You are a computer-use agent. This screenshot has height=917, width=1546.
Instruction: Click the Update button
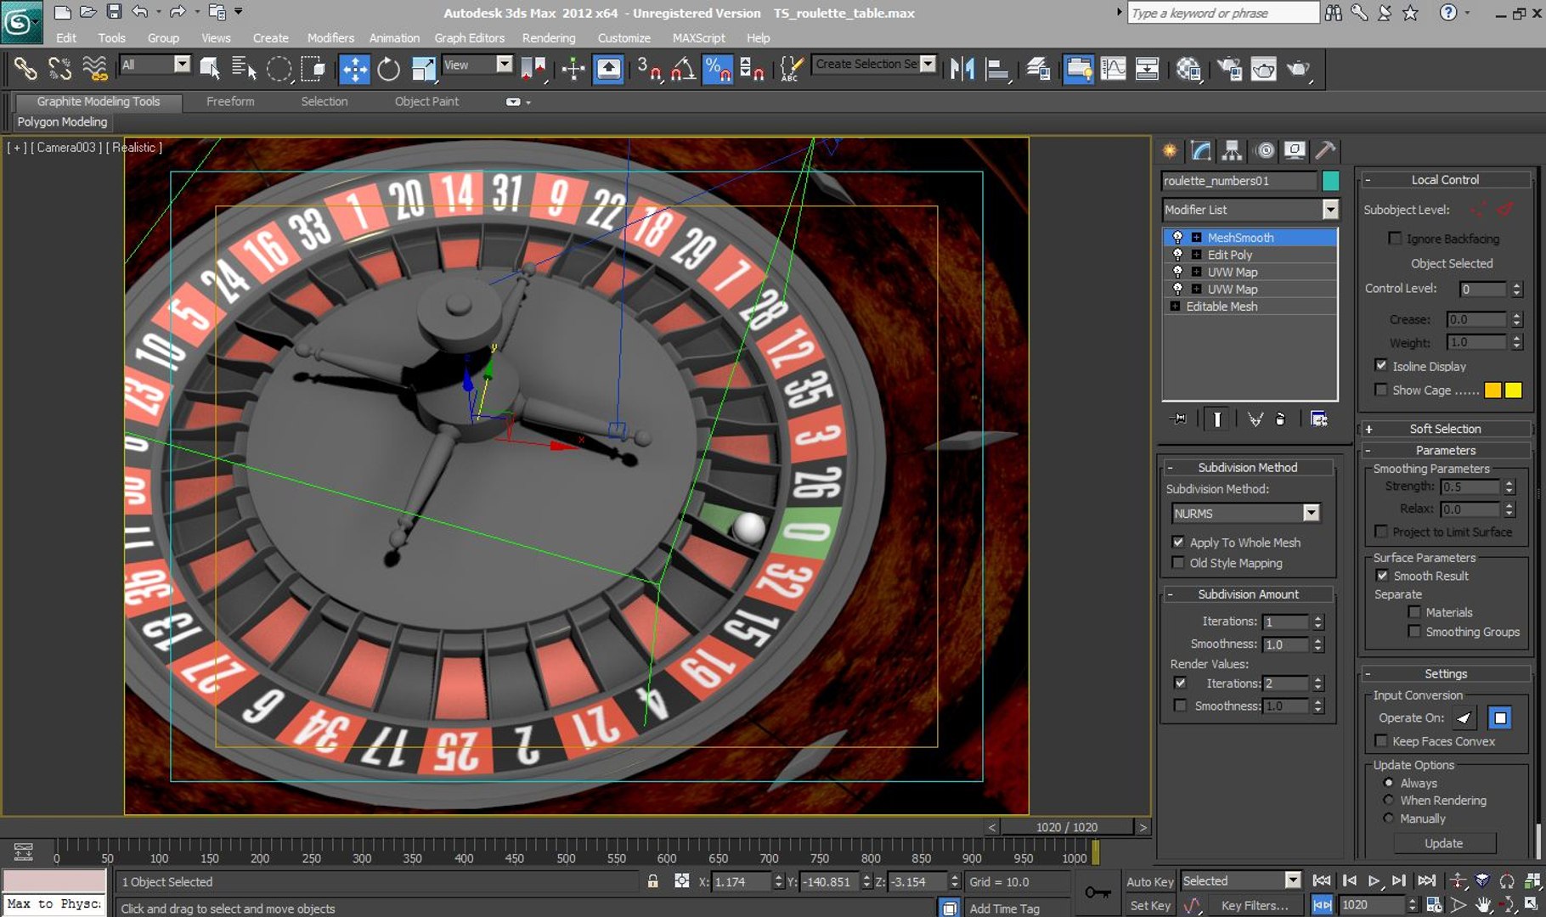[1444, 843]
